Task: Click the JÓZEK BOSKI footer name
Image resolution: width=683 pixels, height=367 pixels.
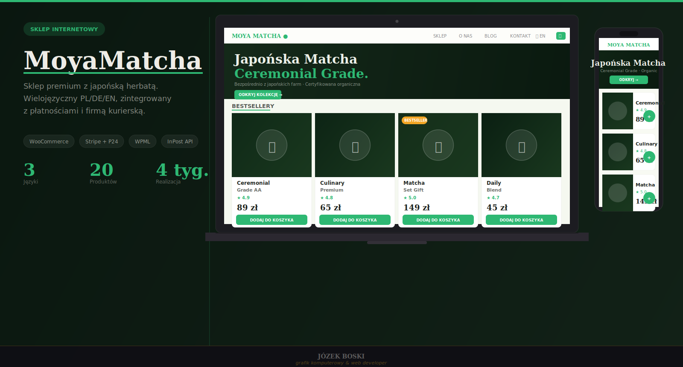Action: point(341,356)
